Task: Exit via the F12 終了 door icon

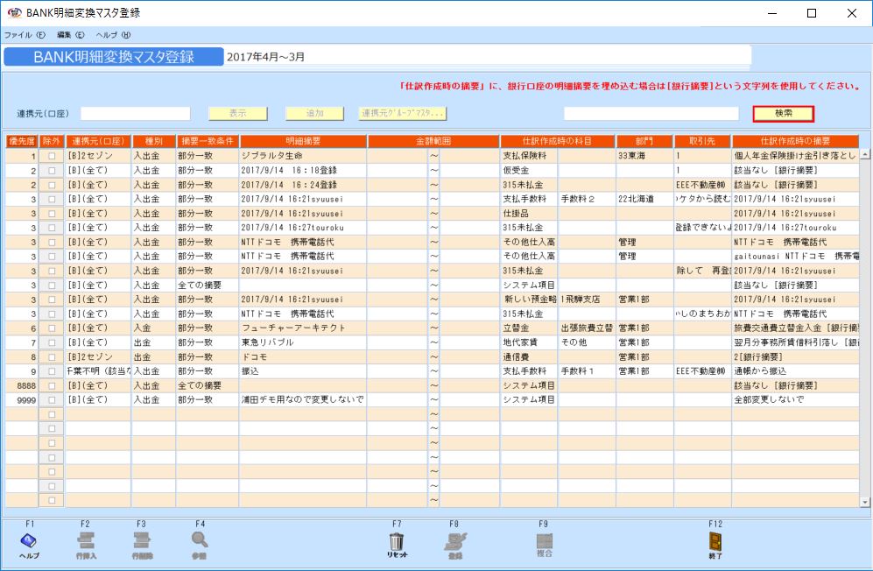Action: point(715,542)
